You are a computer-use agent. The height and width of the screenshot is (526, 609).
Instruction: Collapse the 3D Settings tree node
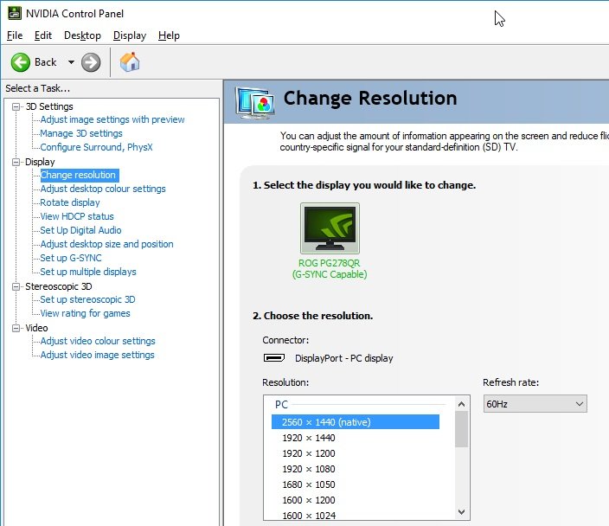(16, 106)
